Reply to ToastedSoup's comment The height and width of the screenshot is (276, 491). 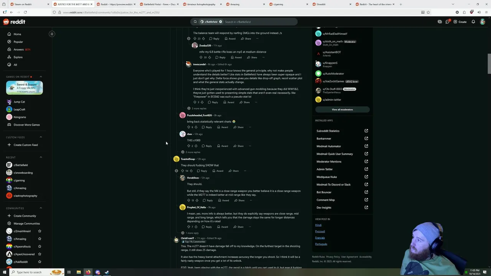point(202,171)
